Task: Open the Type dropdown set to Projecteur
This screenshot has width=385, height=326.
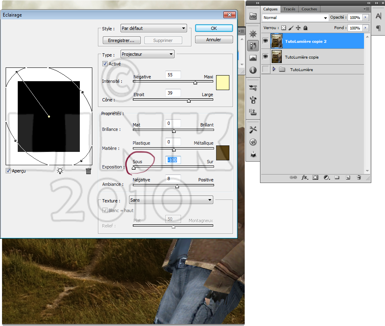Action: point(148,54)
